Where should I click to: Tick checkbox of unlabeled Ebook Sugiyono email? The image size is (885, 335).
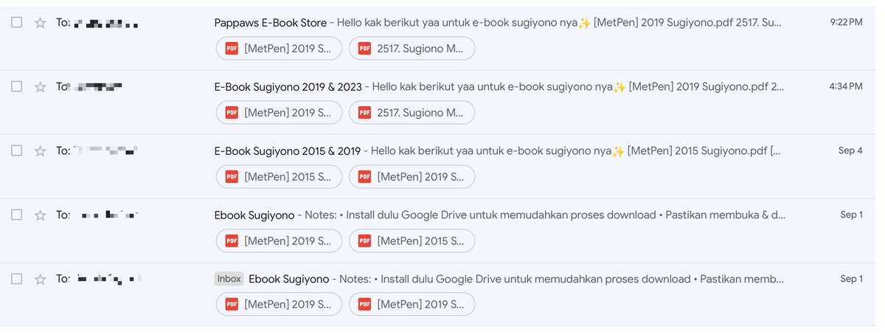click(16, 215)
